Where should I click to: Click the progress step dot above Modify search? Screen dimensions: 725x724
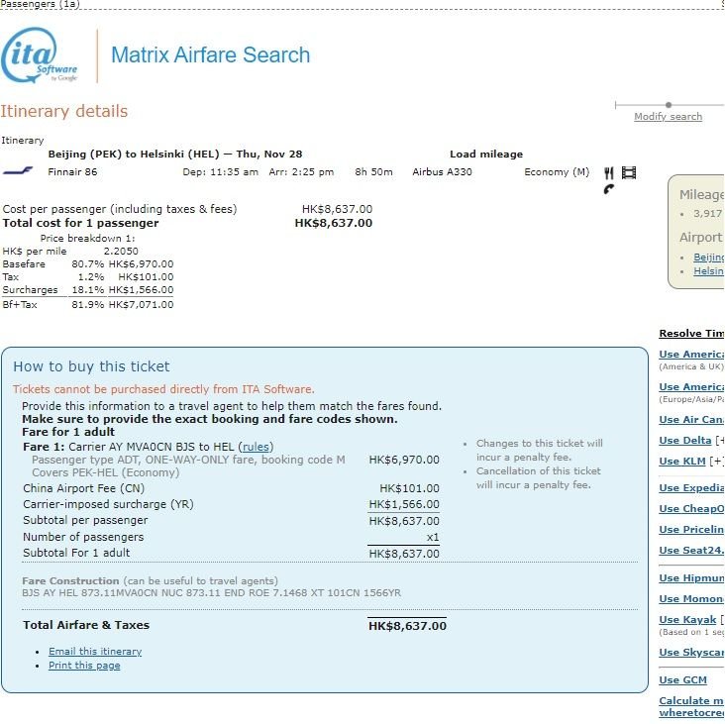pyautogui.click(x=669, y=104)
